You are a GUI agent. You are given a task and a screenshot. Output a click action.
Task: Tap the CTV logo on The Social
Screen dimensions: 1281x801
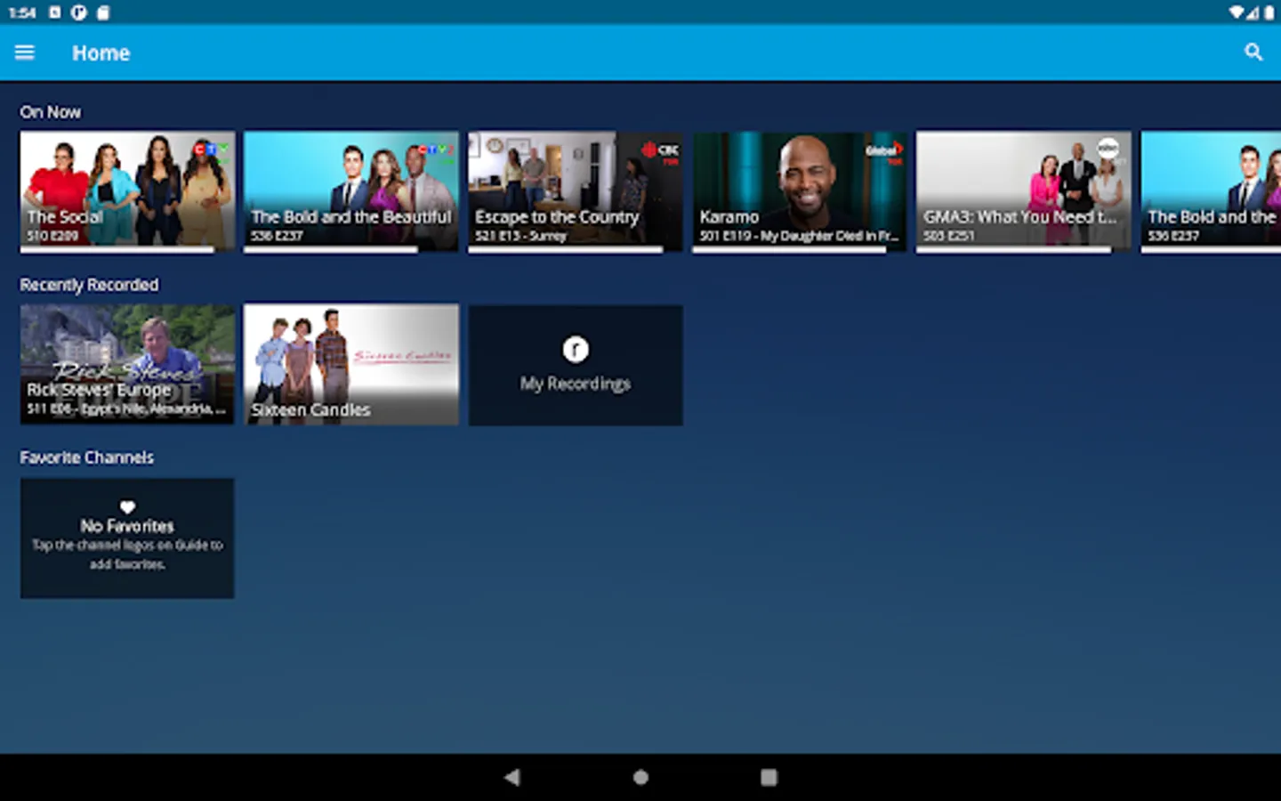[211, 150]
